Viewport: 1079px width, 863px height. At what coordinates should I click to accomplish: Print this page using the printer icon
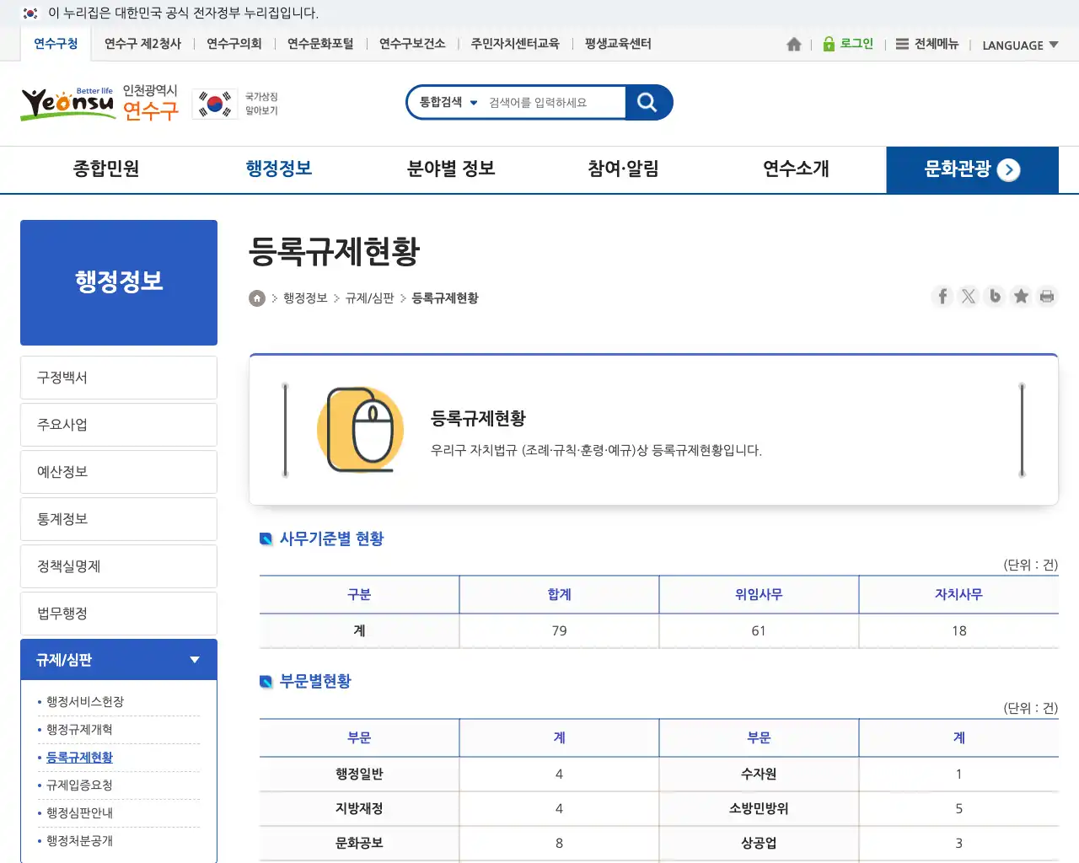[x=1047, y=297]
